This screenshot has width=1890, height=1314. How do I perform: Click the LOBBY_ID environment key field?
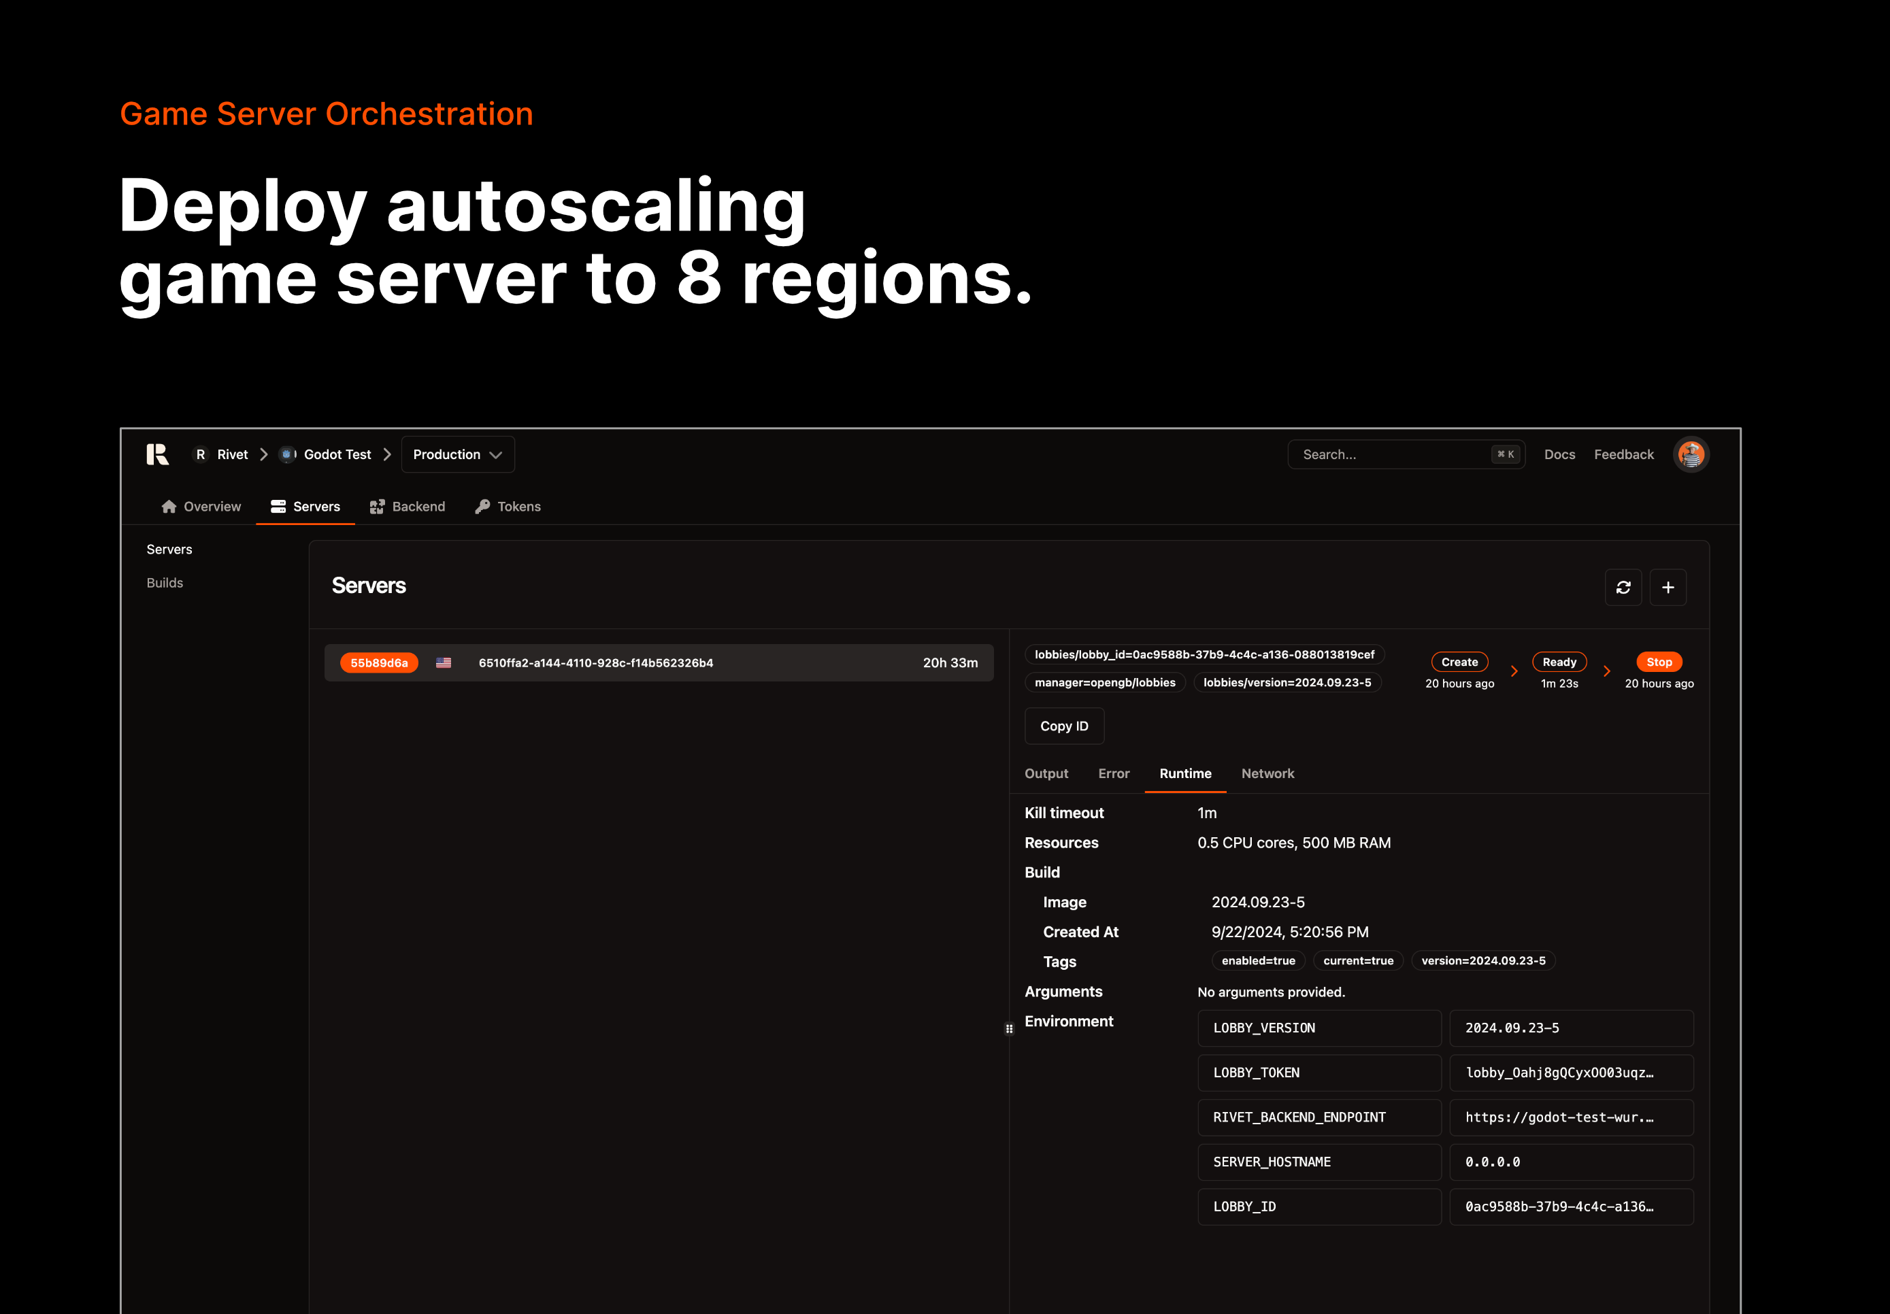[x=1319, y=1207]
